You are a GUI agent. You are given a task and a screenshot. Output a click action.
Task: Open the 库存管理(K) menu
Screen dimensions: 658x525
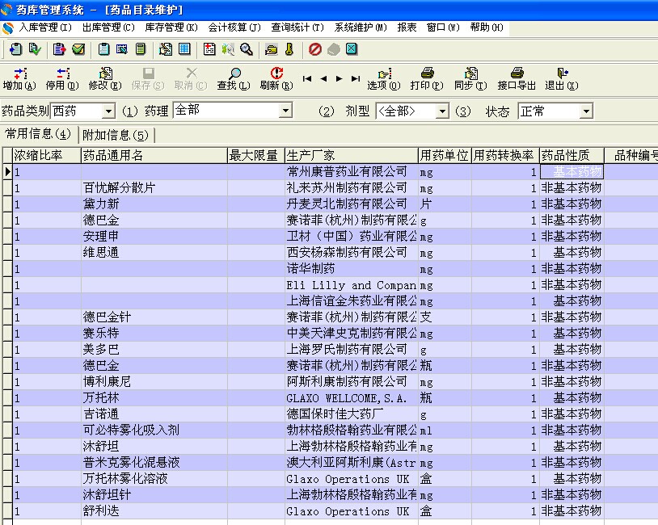click(171, 27)
